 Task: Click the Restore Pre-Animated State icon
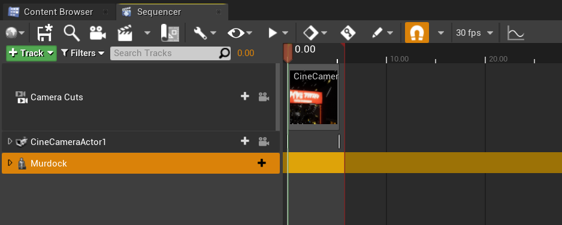click(170, 33)
